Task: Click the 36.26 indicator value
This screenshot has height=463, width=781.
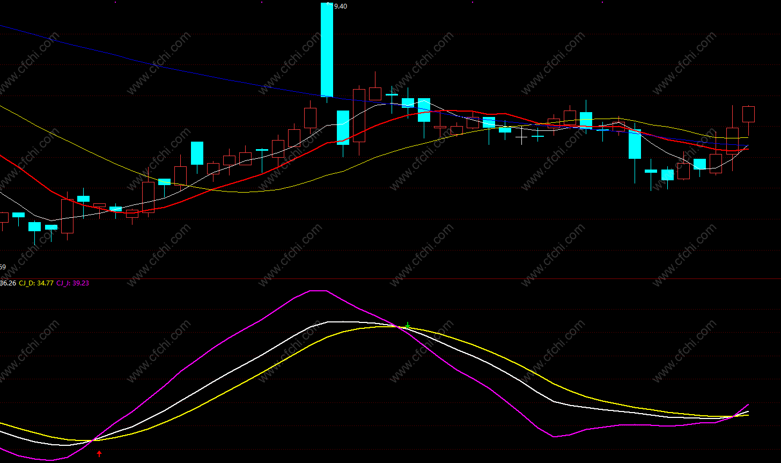Action: click(8, 283)
